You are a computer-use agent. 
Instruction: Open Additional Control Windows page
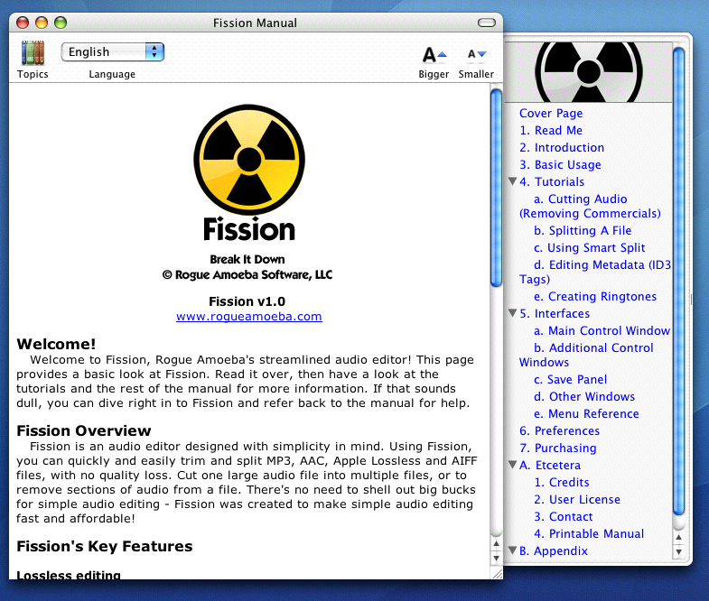tap(586, 355)
